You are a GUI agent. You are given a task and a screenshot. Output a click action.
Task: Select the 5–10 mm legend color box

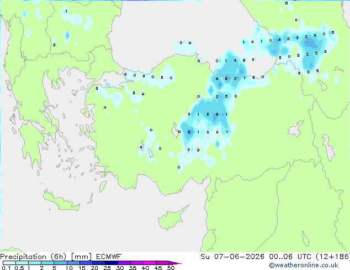60,263
